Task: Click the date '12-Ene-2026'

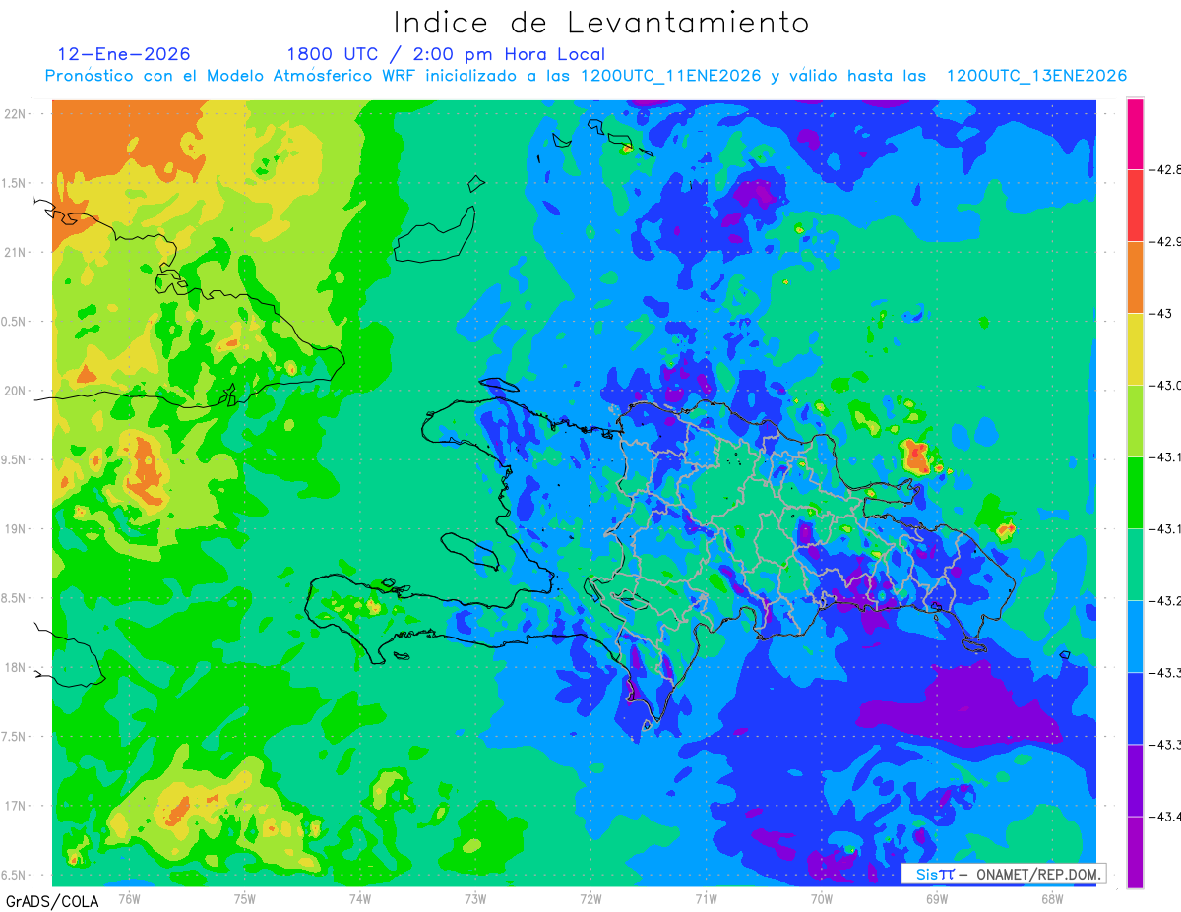Action: pos(124,54)
